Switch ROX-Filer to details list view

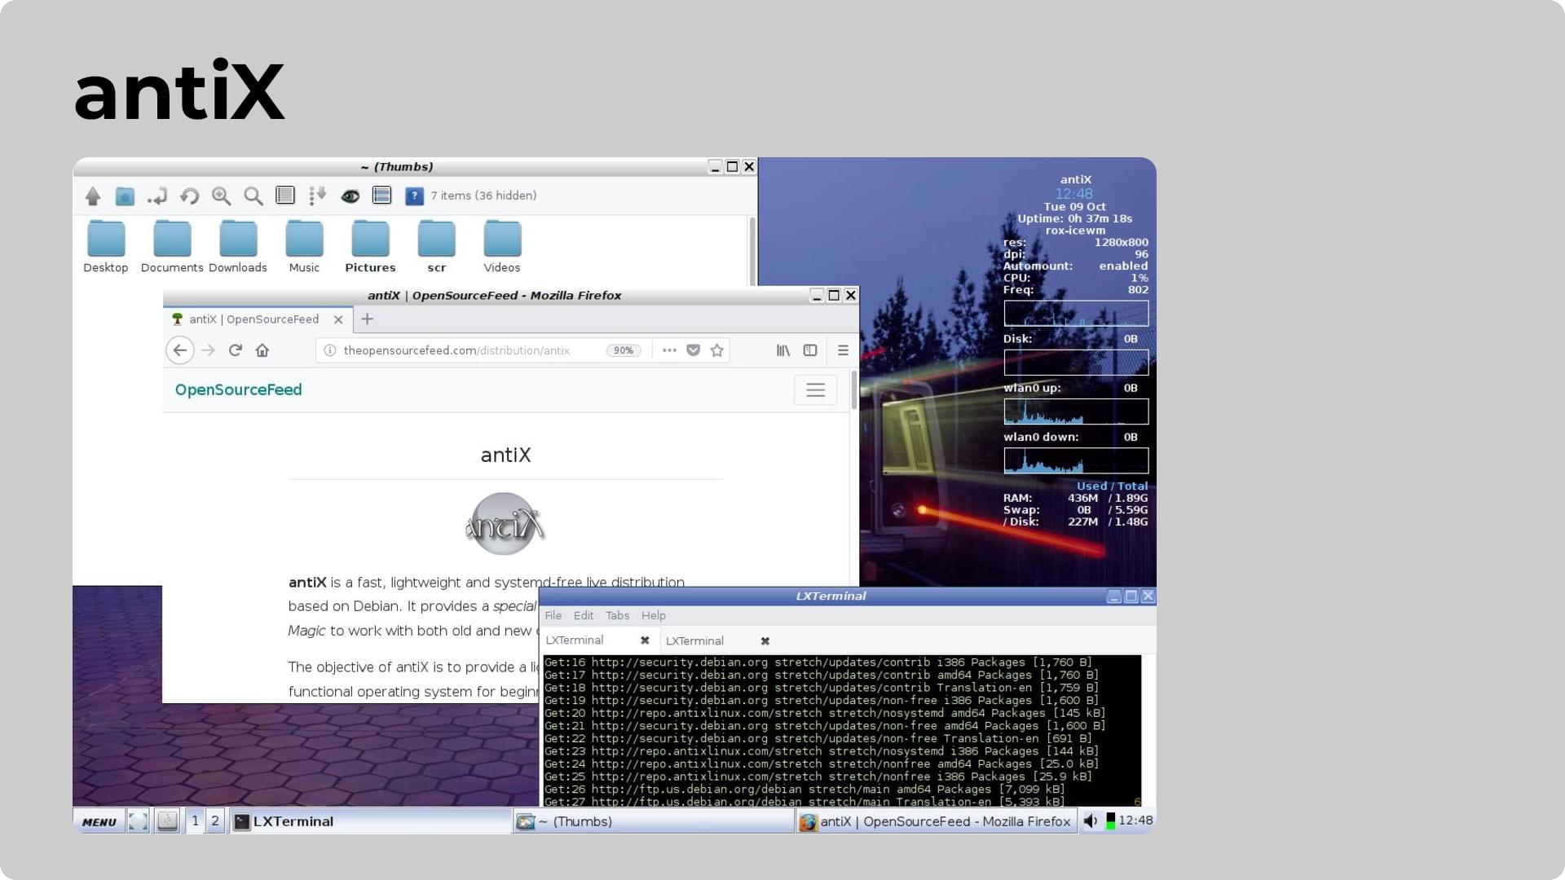pos(285,196)
